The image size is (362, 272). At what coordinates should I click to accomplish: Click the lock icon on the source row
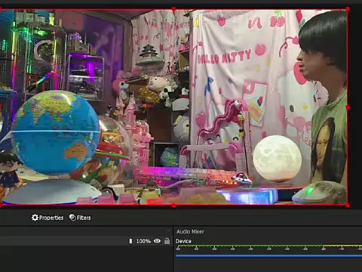(167, 241)
